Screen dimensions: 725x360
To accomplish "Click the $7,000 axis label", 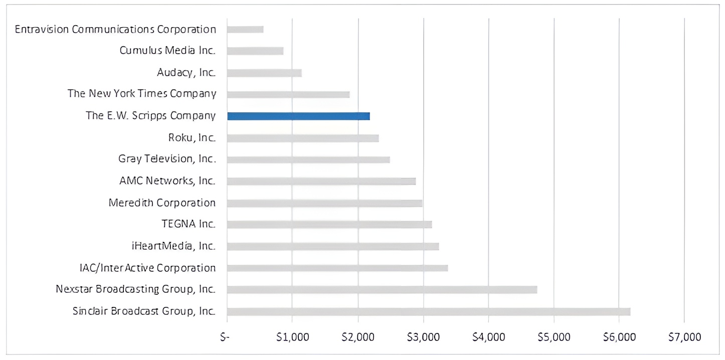I will (684, 337).
